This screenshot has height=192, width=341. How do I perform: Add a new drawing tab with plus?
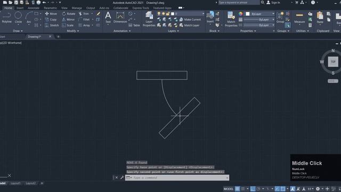(58, 37)
